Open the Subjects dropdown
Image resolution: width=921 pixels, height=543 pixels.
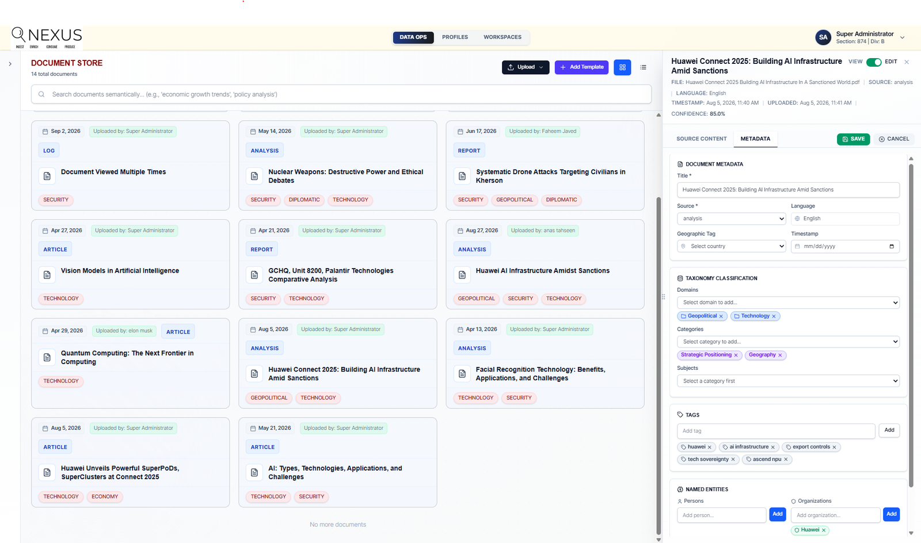788,381
